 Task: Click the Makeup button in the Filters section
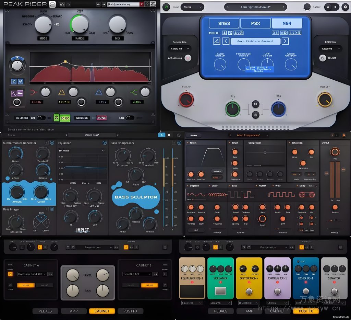pos(217,171)
